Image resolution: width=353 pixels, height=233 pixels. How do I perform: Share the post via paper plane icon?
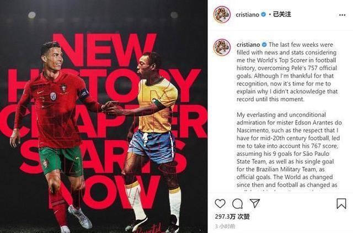point(255,203)
